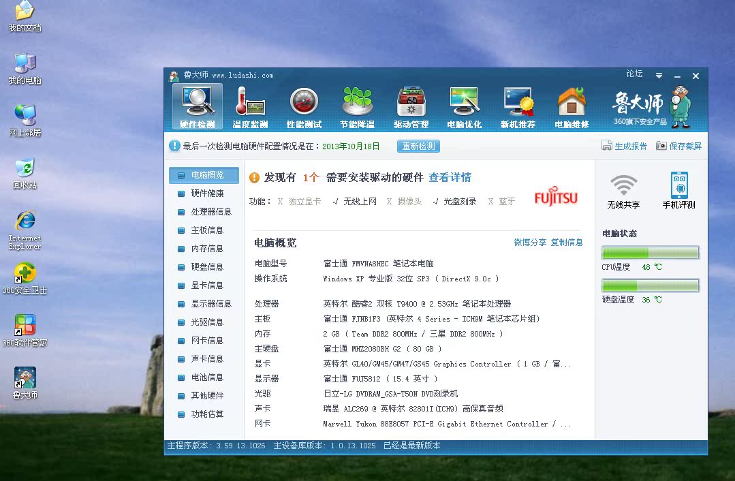Click the 摄像头 feature indicator

point(404,202)
